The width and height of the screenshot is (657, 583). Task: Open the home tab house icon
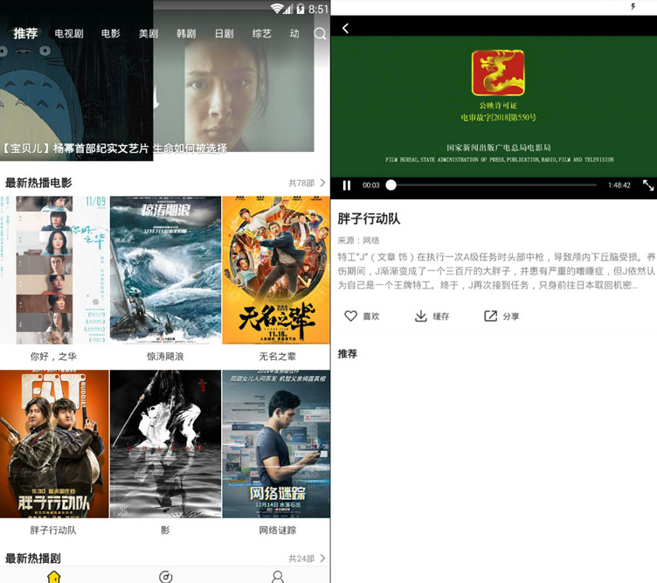tap(54, 577)
